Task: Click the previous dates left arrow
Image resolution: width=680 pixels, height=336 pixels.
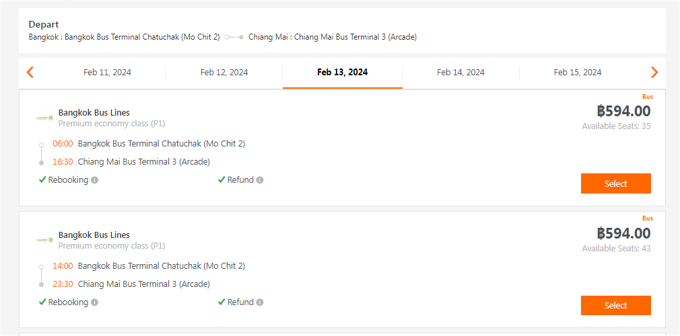Action: click(30, 73)
